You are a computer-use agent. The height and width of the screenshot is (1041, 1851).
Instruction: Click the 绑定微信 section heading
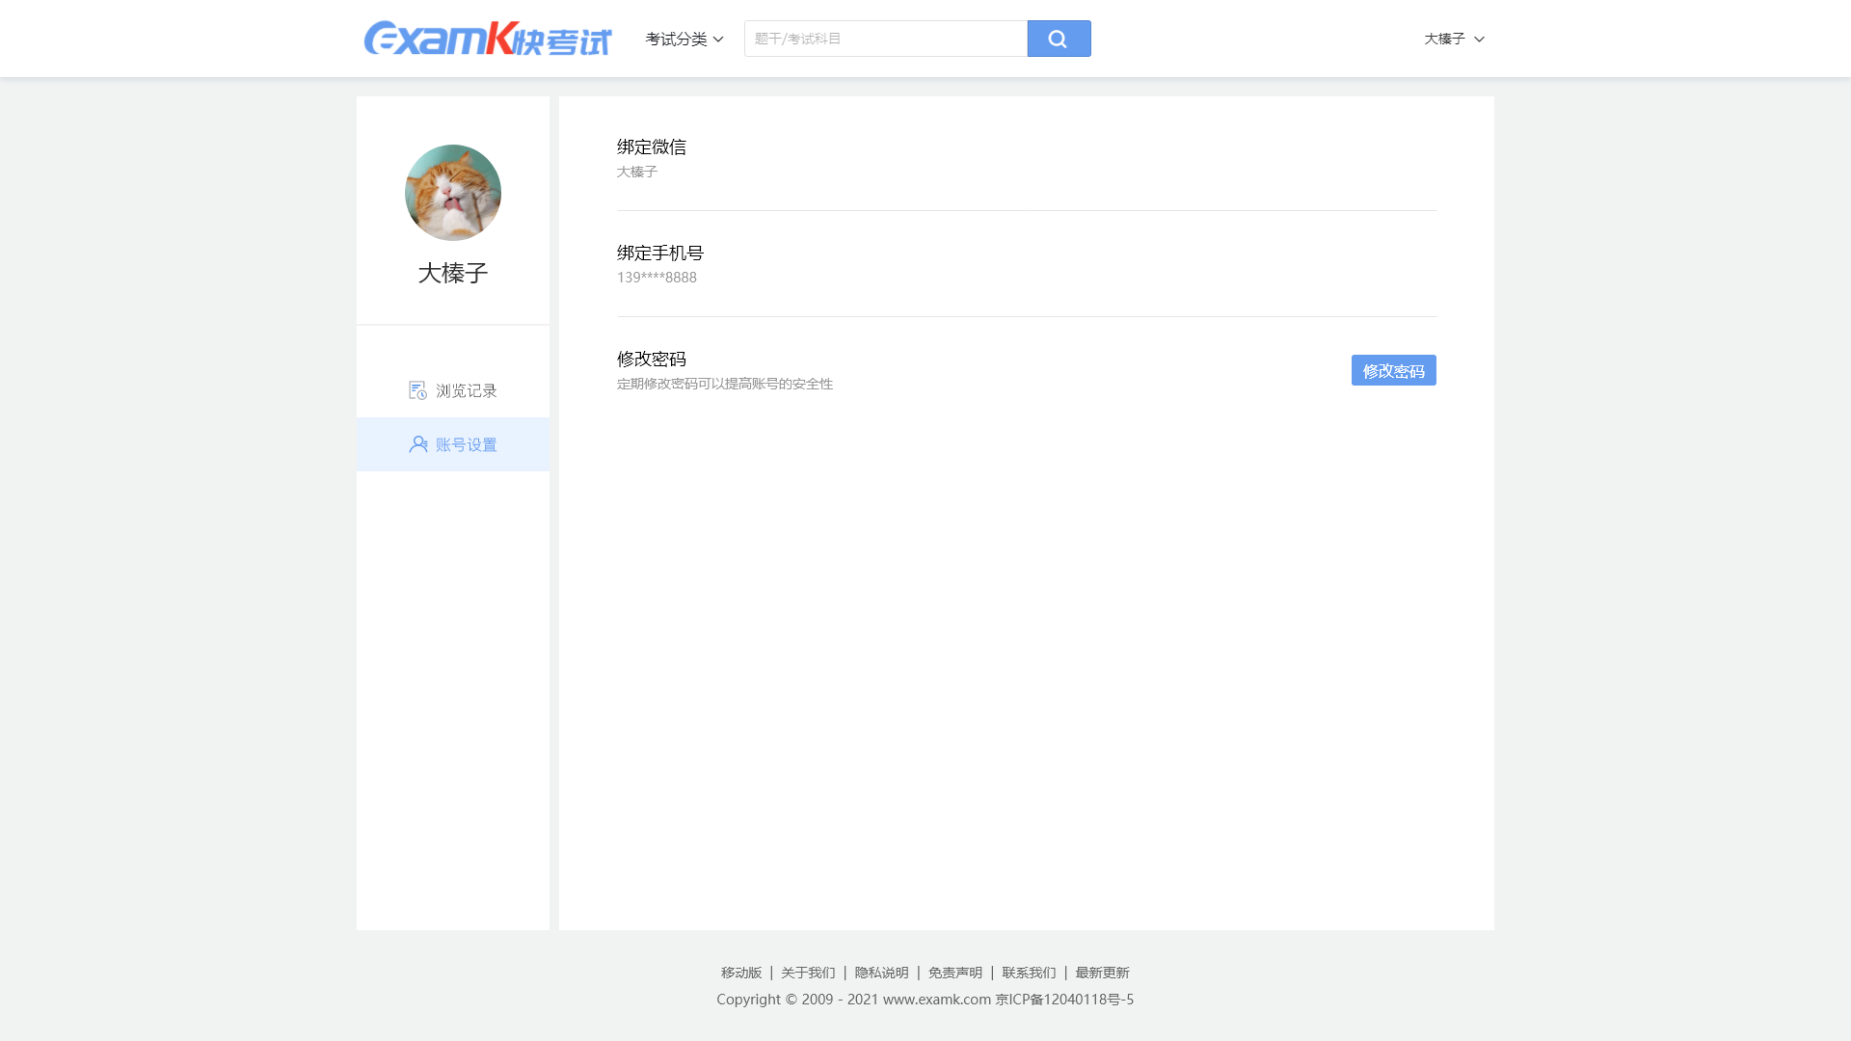652,147
